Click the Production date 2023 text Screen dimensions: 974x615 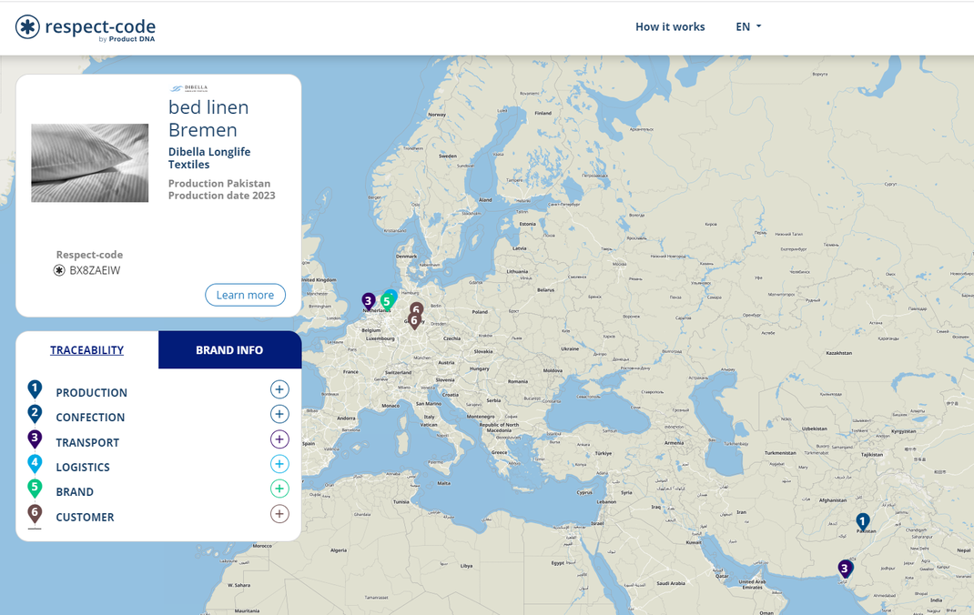[x=222, y=196]
